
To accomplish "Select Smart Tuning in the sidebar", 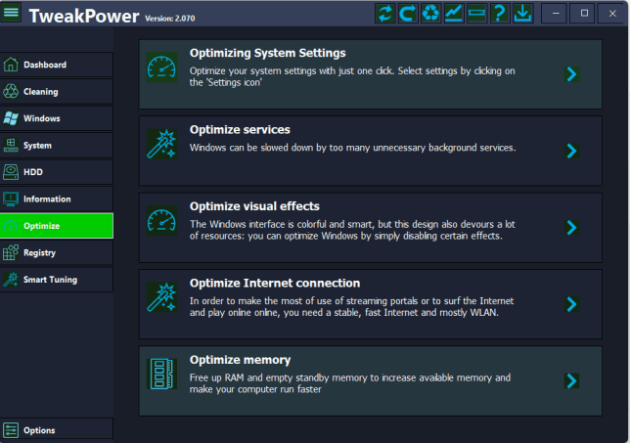I will (57, 280).
